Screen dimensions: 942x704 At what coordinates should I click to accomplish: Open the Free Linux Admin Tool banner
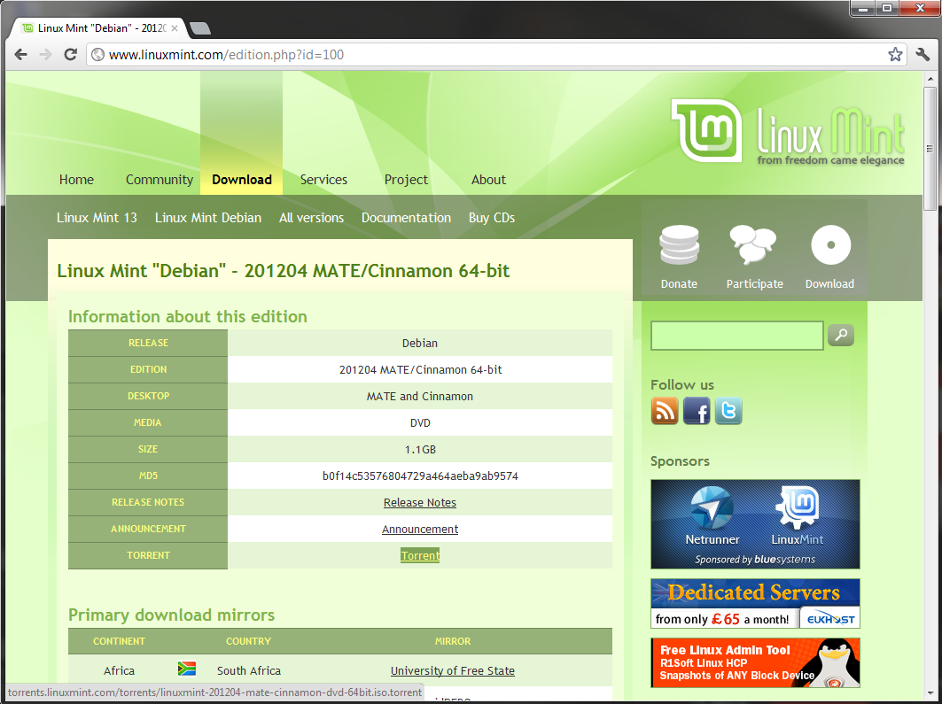click(755, 662)
